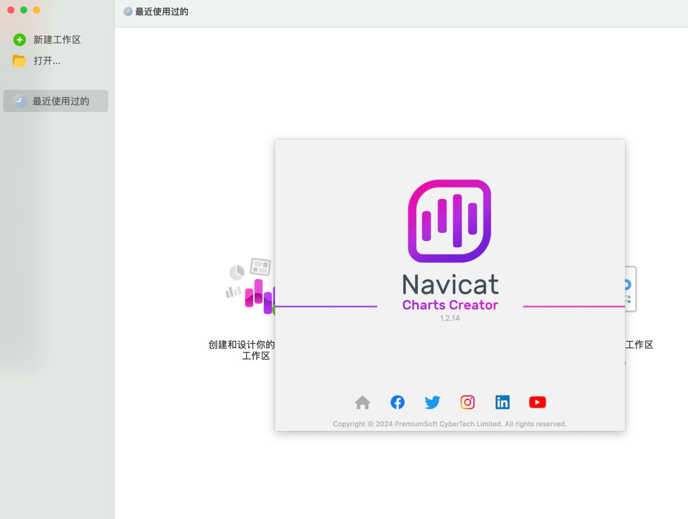This screenshot has width=688, height=519.
Task: Click the orange window control button
Action: (36, 10)
